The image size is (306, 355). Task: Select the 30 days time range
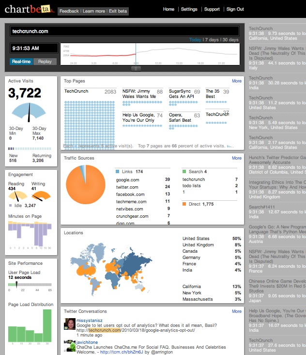[230, 40]
